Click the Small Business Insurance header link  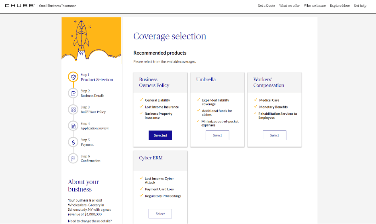pyautogui.click(x=57, y=6)
